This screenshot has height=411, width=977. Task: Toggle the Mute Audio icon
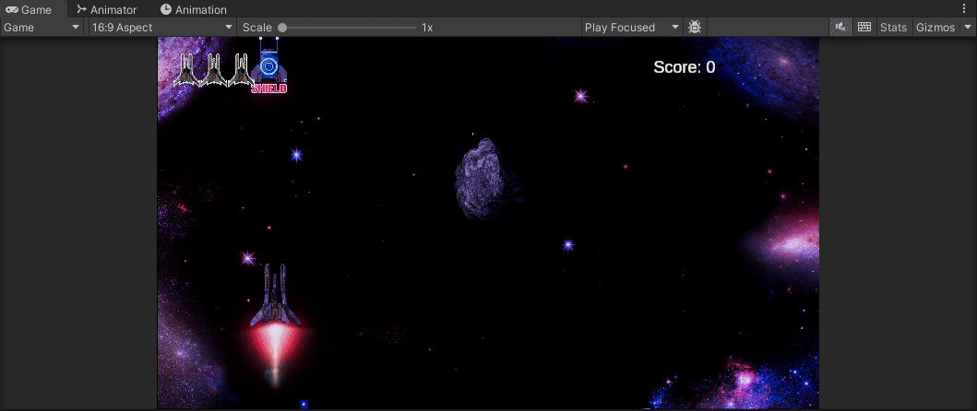[840, 28]
